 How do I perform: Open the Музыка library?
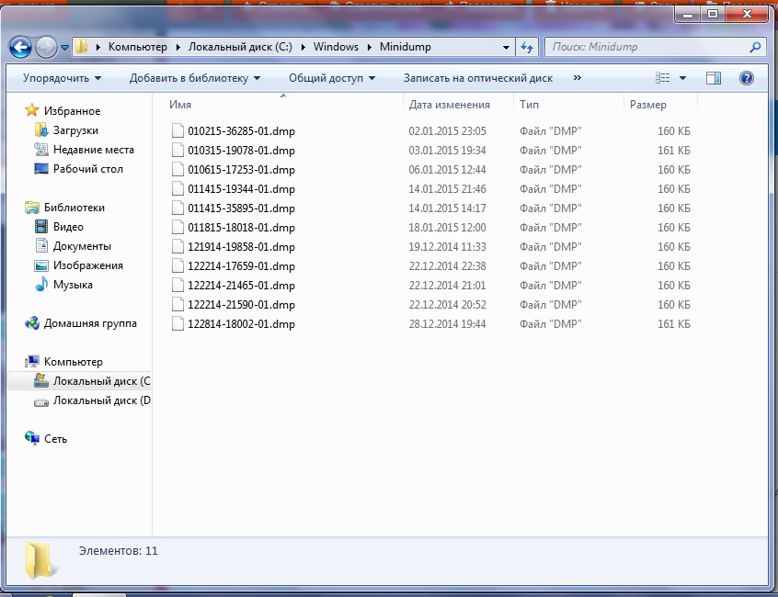pos(73,285)
